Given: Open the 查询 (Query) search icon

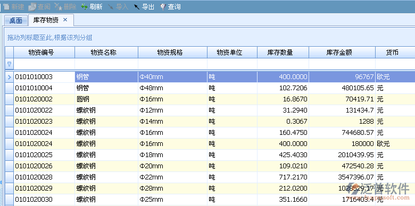Looking at the screenshot, I should [x=163, y=6].
